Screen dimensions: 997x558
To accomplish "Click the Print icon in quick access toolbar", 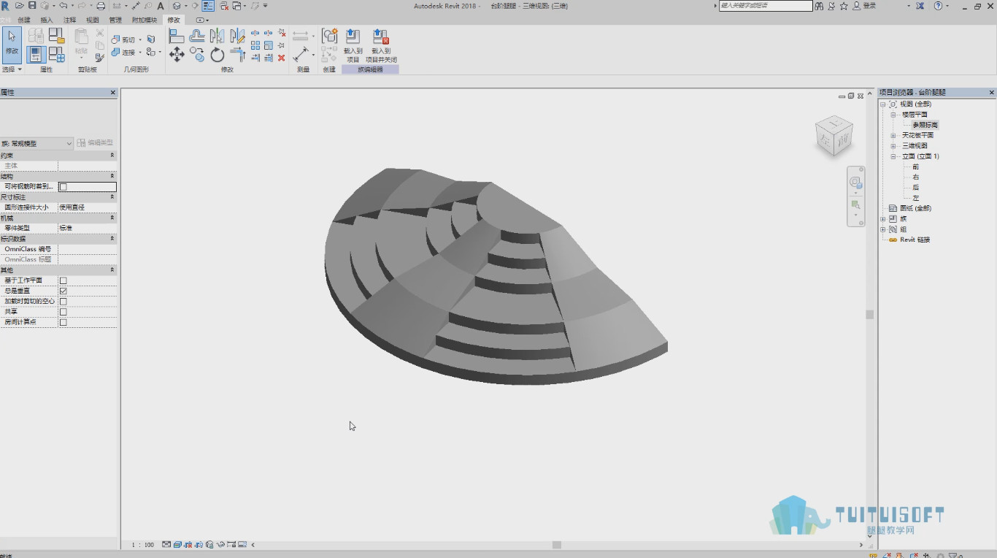I will pos(101,6).
